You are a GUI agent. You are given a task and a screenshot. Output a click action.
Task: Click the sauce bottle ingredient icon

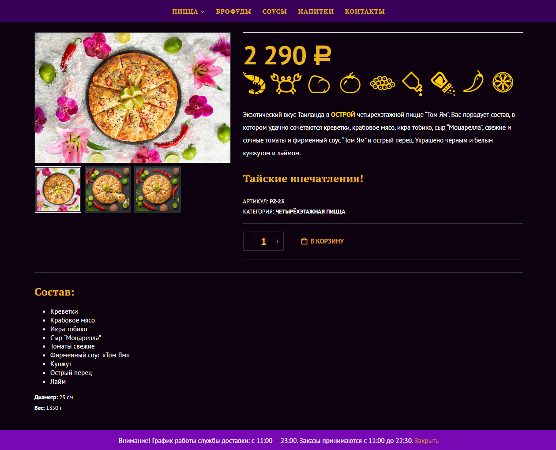(413, 83)
